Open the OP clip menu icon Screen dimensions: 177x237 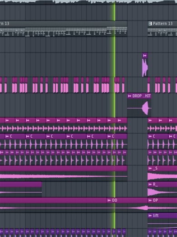(x=150, y=201)
